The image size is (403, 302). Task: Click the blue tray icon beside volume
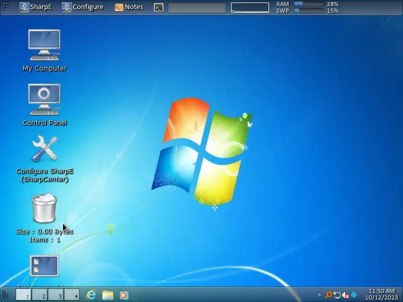[x=354, y=295]
